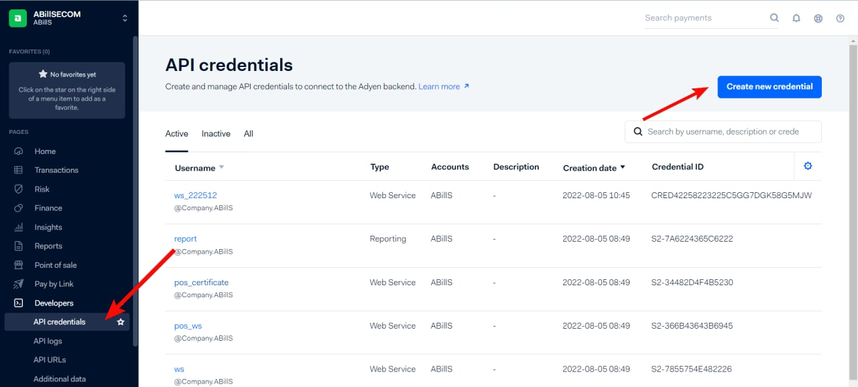Click the Reports icon in sidebar
This screenshot has width=858, height=387.
(19, 246)
